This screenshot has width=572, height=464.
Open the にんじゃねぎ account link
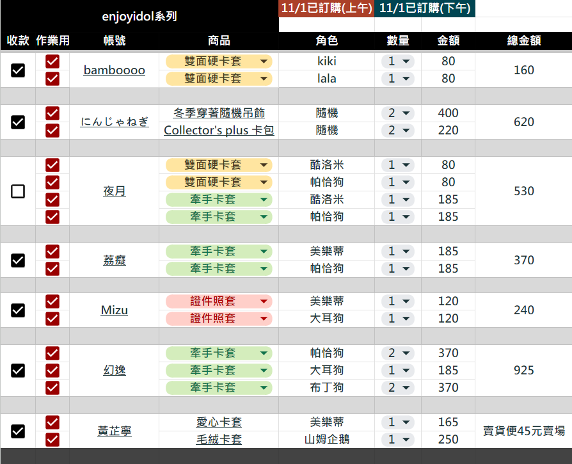[114, 122]
